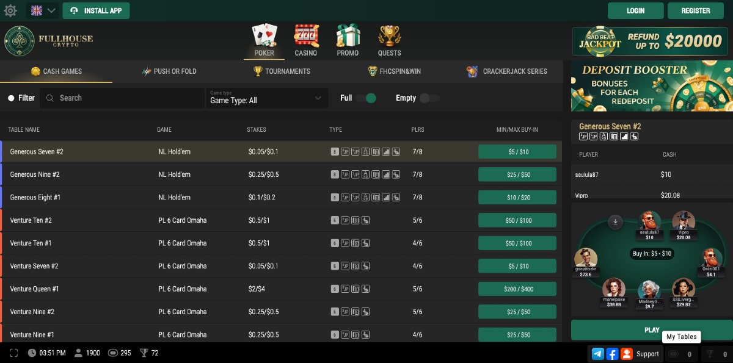733x363 pixels.
Task: Toggle the Full tables switch
Action: click(366, 98)
